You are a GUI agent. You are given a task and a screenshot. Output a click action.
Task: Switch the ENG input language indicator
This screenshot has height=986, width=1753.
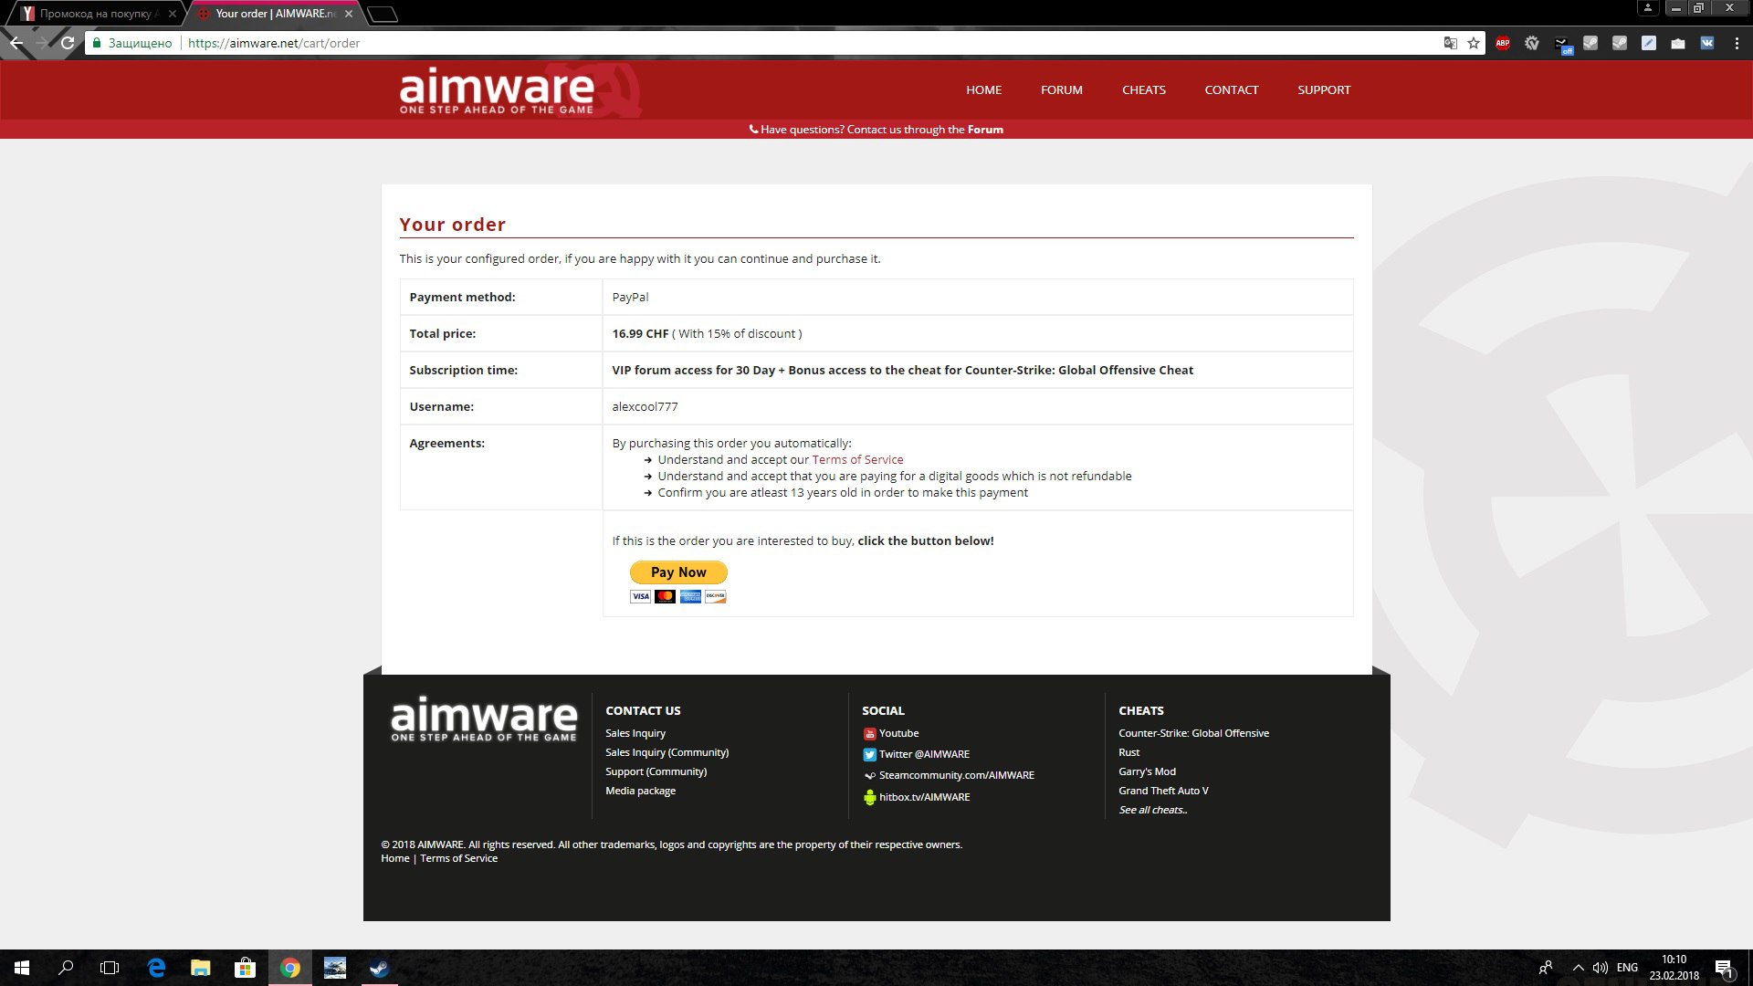pos(1627,968)
